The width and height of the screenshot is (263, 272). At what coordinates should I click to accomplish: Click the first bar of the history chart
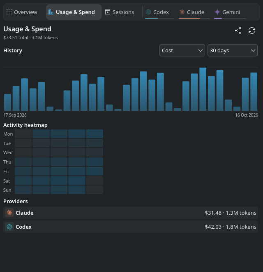pyautogui.click(x=8, y=102)
